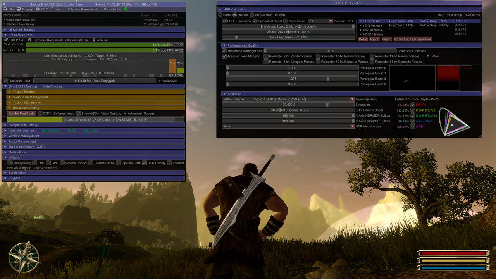Expand Resolution Limiting section
Screen dimensions: 496x279
(x=96, y=108)
